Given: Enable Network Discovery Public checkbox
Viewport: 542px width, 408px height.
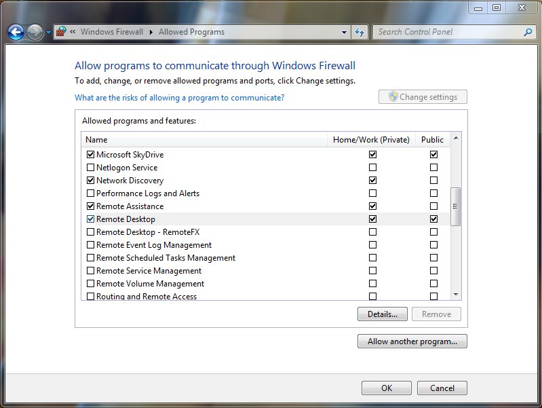Looking at the screenshot, I should (x=434, y=181).
